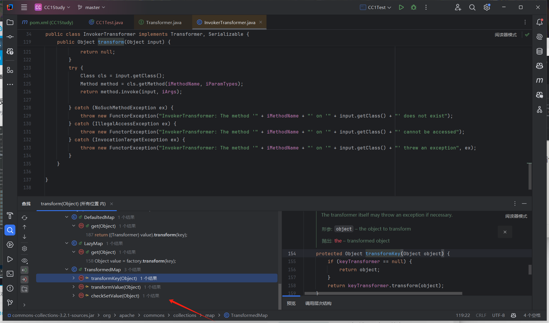Run the CC1Test configuration
This screenshot has height=323, width=549.
pos(401,7)
